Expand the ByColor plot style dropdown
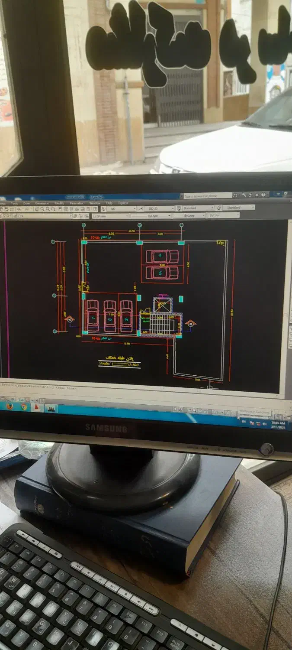Viewport: 292px width, 650px height. tap(222, 215)
